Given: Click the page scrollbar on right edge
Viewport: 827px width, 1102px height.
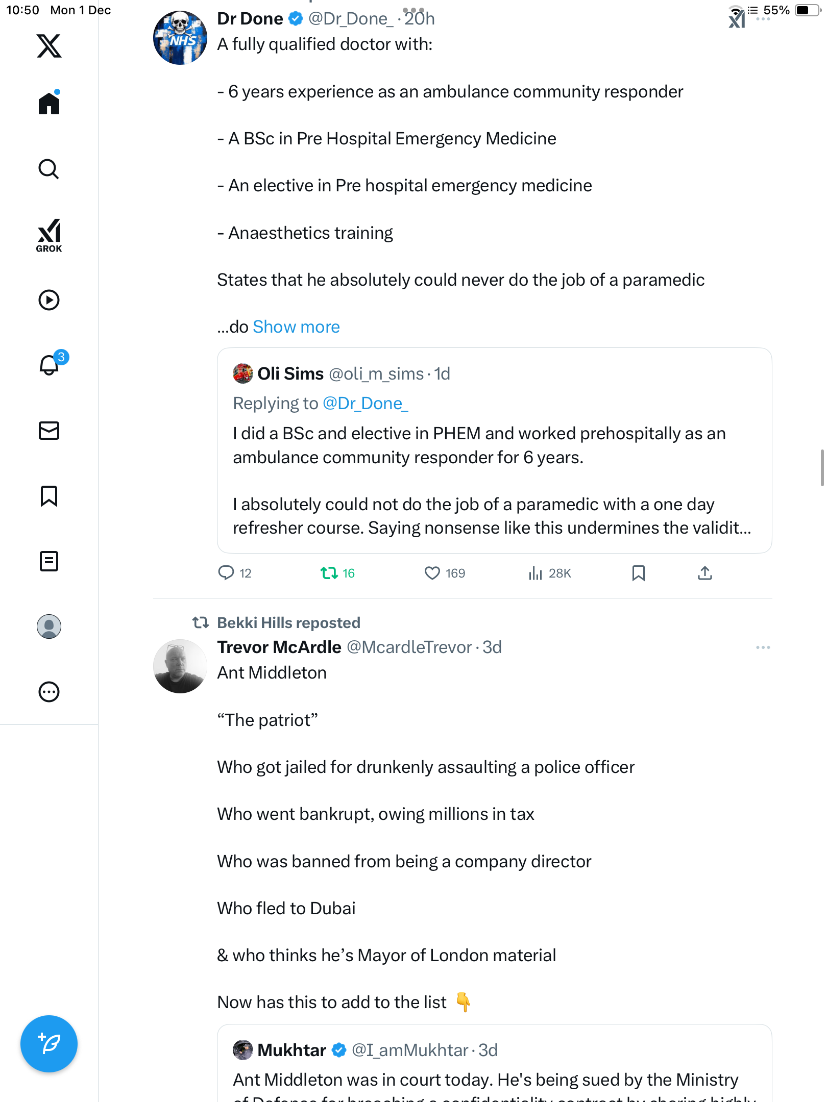Looking at the screenshot, I should (821, 468).
